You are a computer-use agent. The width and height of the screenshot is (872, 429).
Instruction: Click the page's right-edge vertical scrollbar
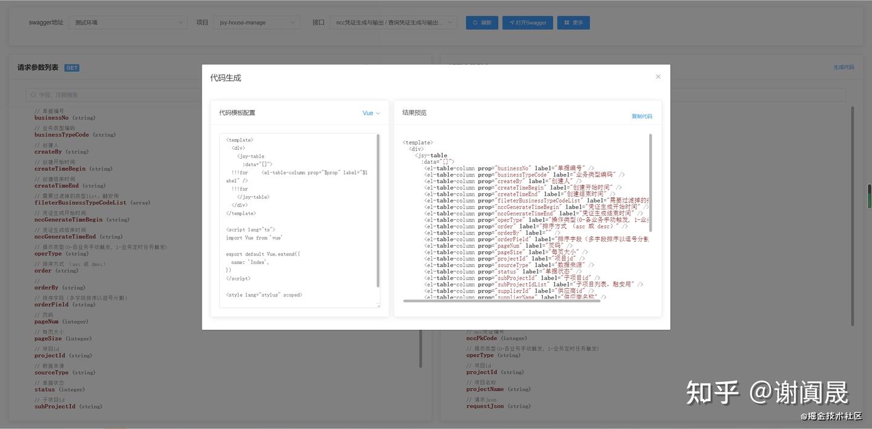coord(868,195)
